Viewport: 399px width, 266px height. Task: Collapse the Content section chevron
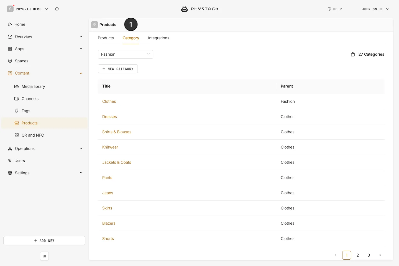81,73
